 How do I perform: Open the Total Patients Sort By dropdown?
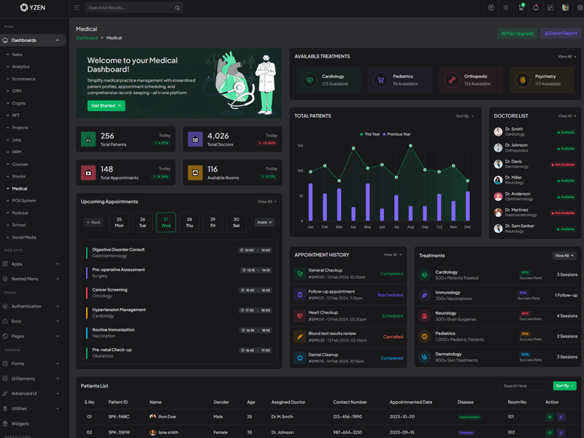coord(464,116)
